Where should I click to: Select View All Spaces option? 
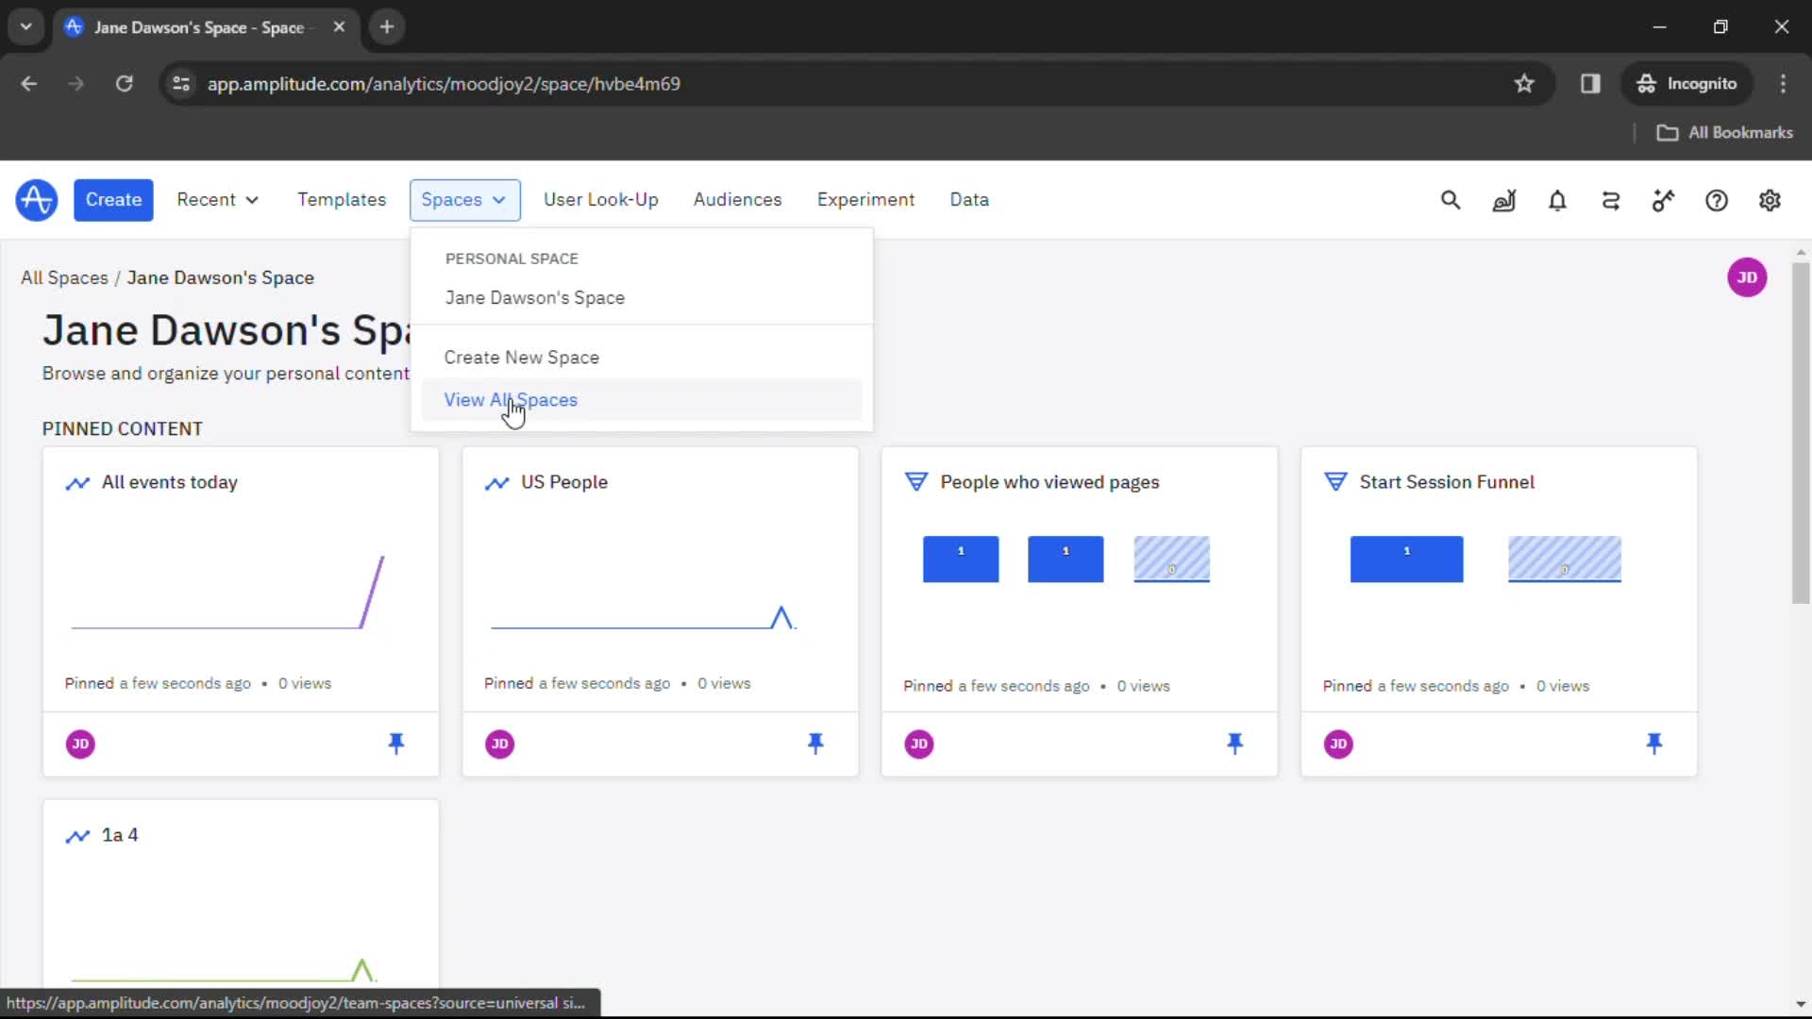512,399
